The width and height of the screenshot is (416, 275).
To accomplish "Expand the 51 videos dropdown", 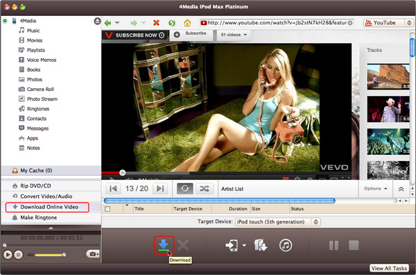I will pos(234,35).
